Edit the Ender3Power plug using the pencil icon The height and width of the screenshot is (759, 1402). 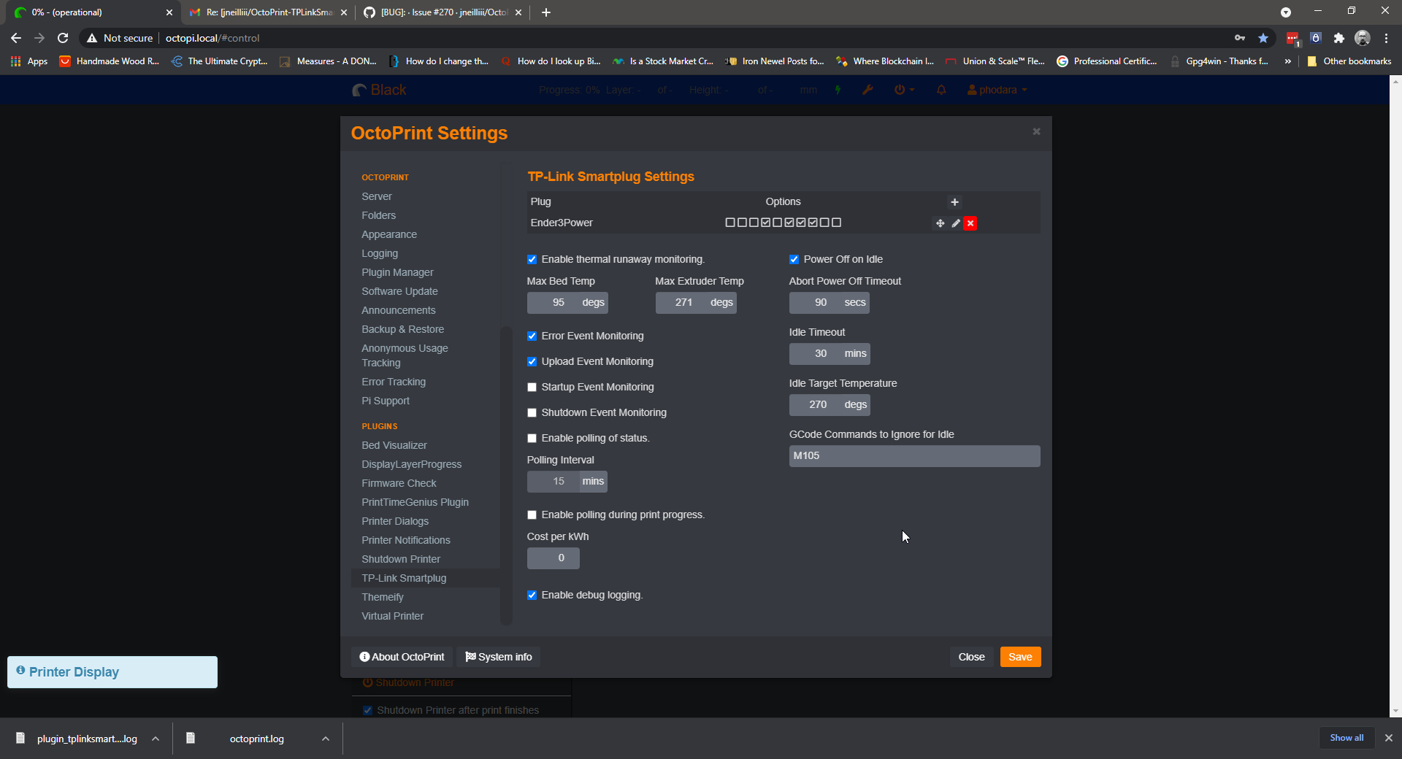tap(955, 223)
